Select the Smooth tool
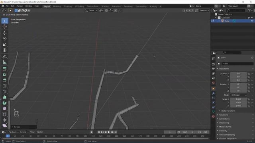The width and height of the screenshot is (255, 143). [x=5, y=108]
